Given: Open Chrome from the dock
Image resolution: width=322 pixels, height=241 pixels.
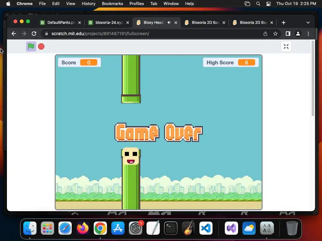Looking at the screenshot, I should (100, 228).
